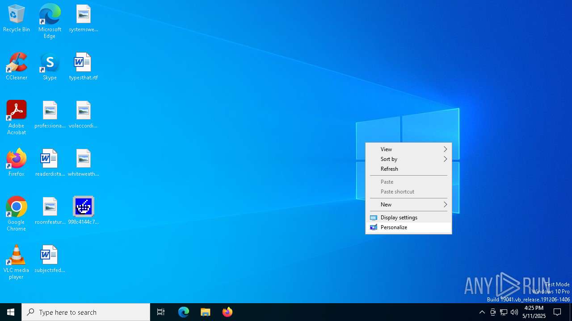Select the readerdista... Word document icon
This screenshot has width=572, height=321.
click(x=50, y=163)
